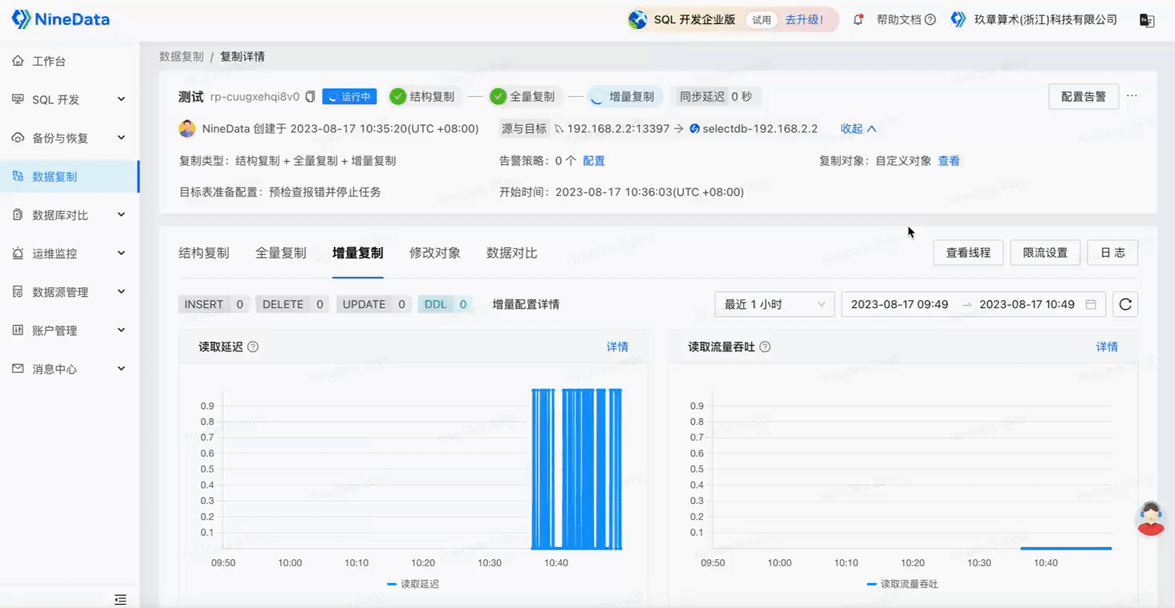Open the calendar icon in date range
The image size is (1175, 608).
coord(1091,305)
